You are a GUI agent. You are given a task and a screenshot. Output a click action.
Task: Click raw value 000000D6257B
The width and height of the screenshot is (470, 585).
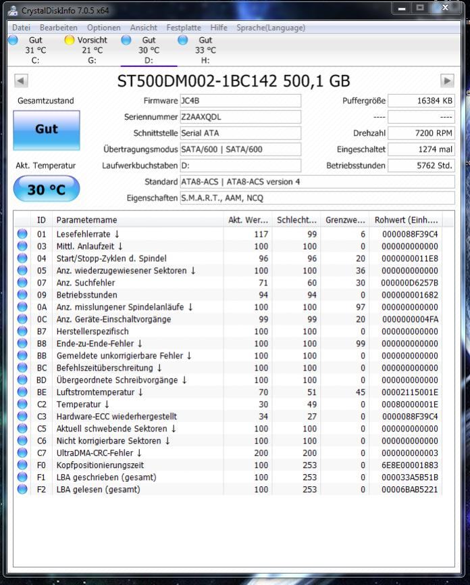(410, 283)
